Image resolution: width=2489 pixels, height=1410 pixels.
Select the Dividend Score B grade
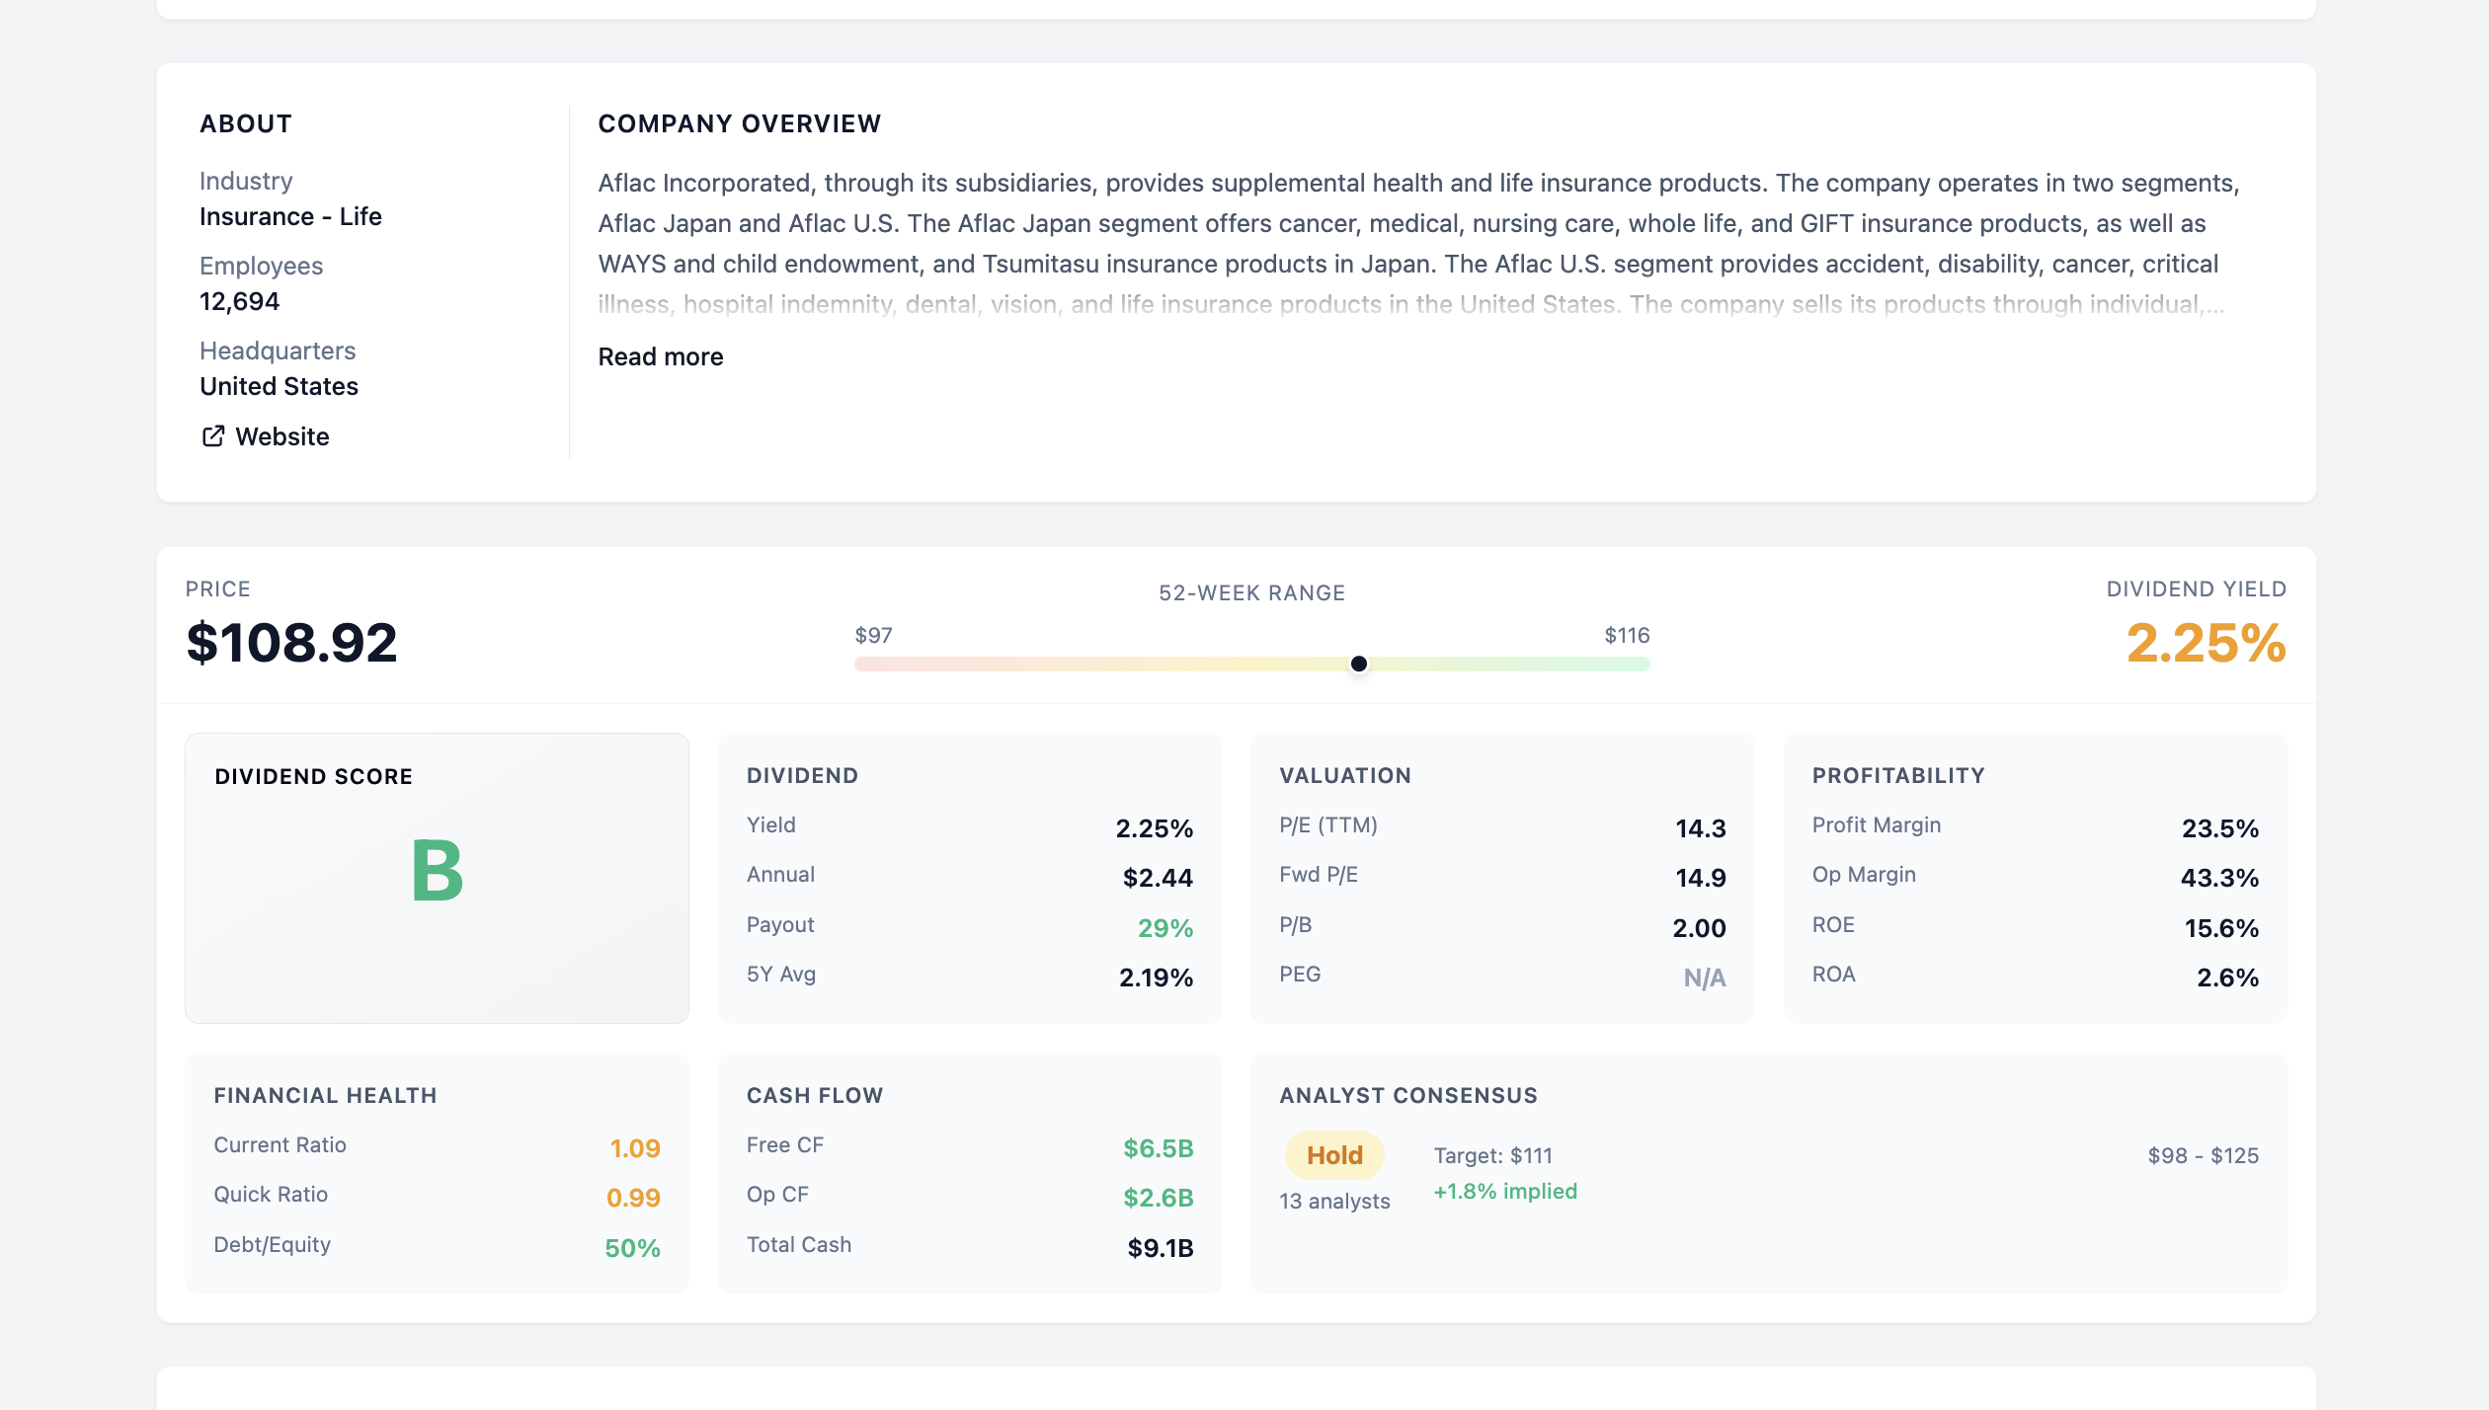[437, 870]
